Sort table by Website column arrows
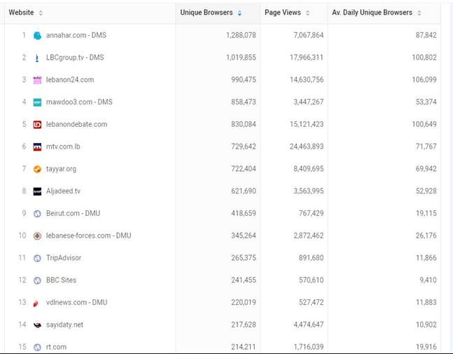This screenshot has width=453, height=354. (x=41, y=13)
